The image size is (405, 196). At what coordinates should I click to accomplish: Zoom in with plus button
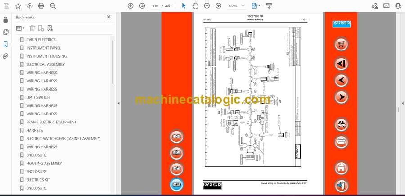(219, 6)
